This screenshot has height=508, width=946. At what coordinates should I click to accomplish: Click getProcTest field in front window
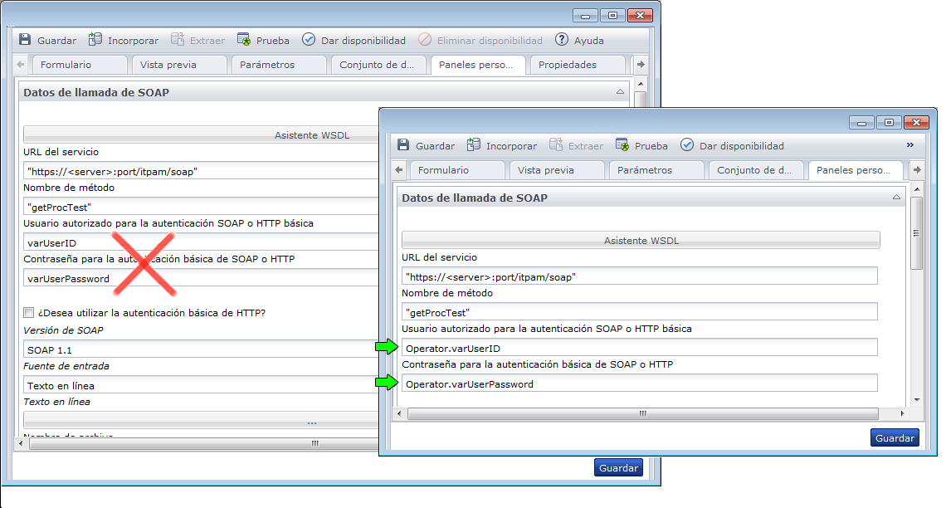640,312
